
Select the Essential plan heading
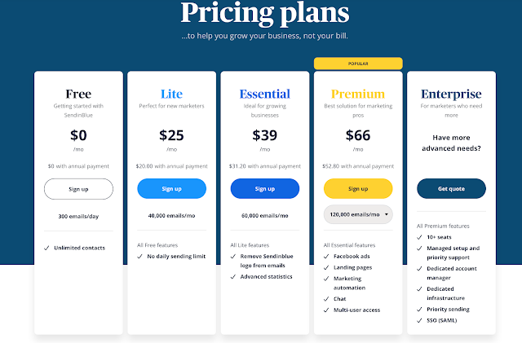(x=265, y=94)
